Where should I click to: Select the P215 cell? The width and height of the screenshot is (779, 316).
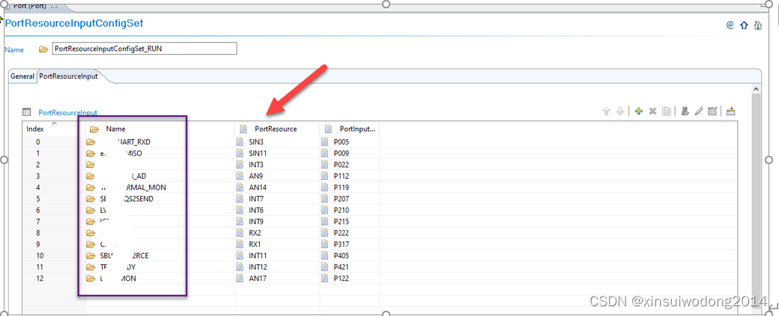pos(342,222)
